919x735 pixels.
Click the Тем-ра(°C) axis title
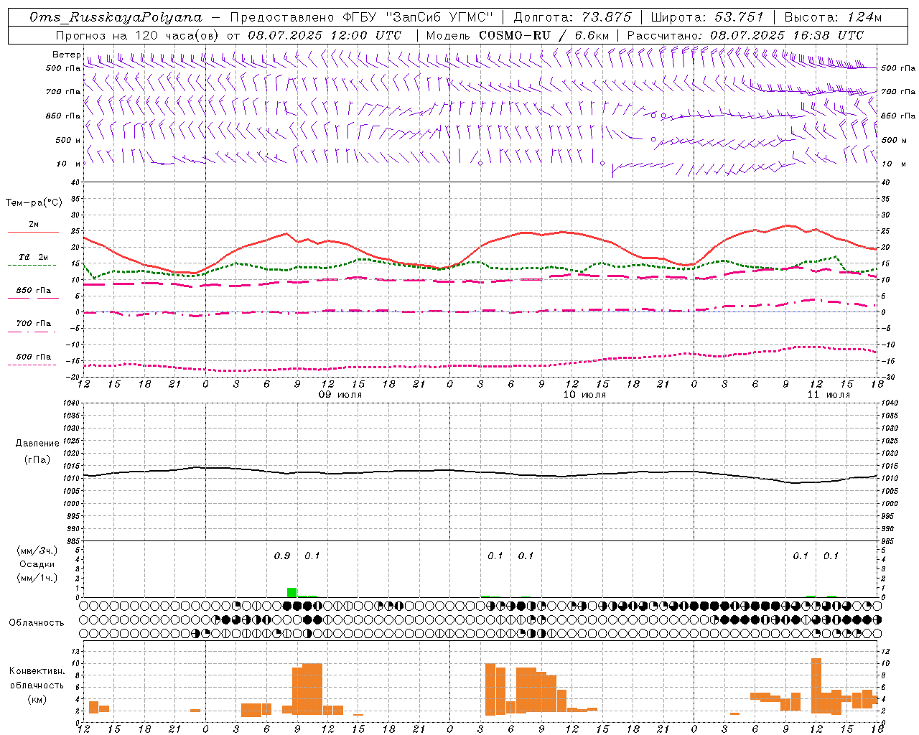click(x=34, y=203)
